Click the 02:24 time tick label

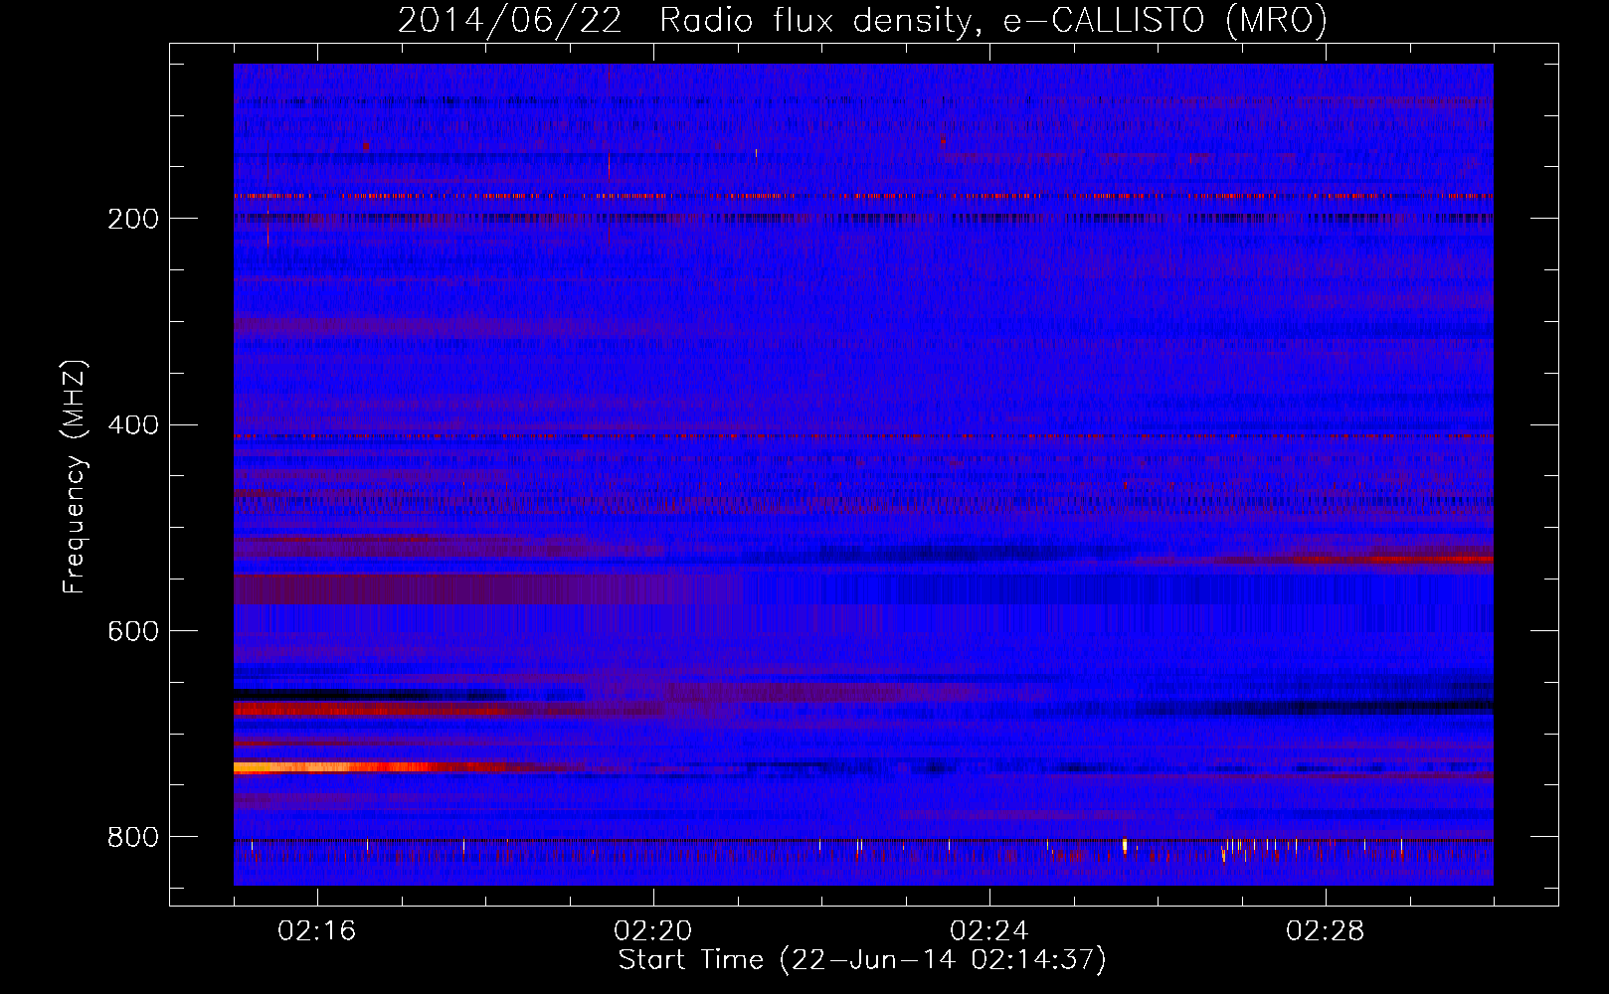pyautogui.click(x=989, y=931)
